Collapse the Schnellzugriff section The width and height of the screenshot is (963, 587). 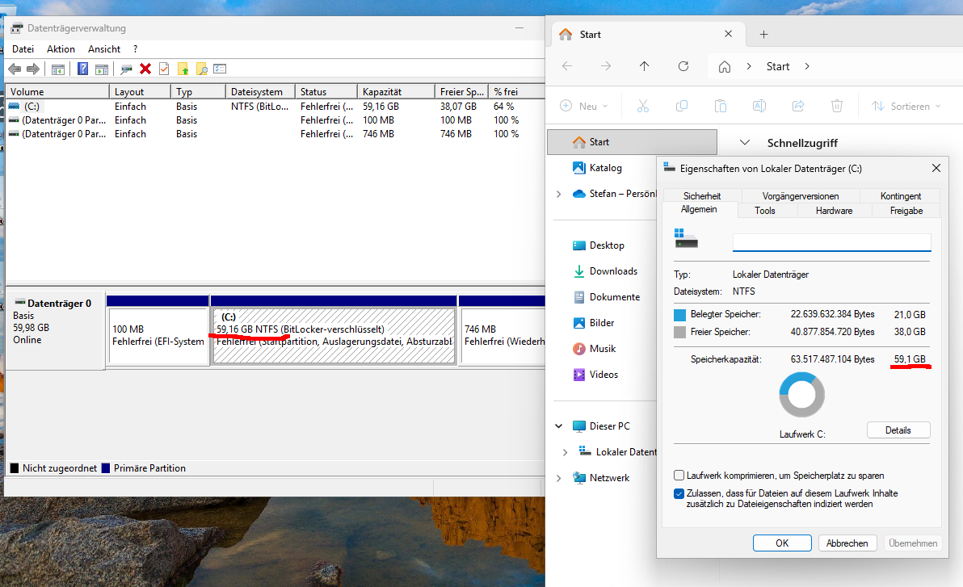[x=745, y=143]
